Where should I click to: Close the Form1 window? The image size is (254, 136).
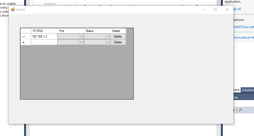[227, 10]
